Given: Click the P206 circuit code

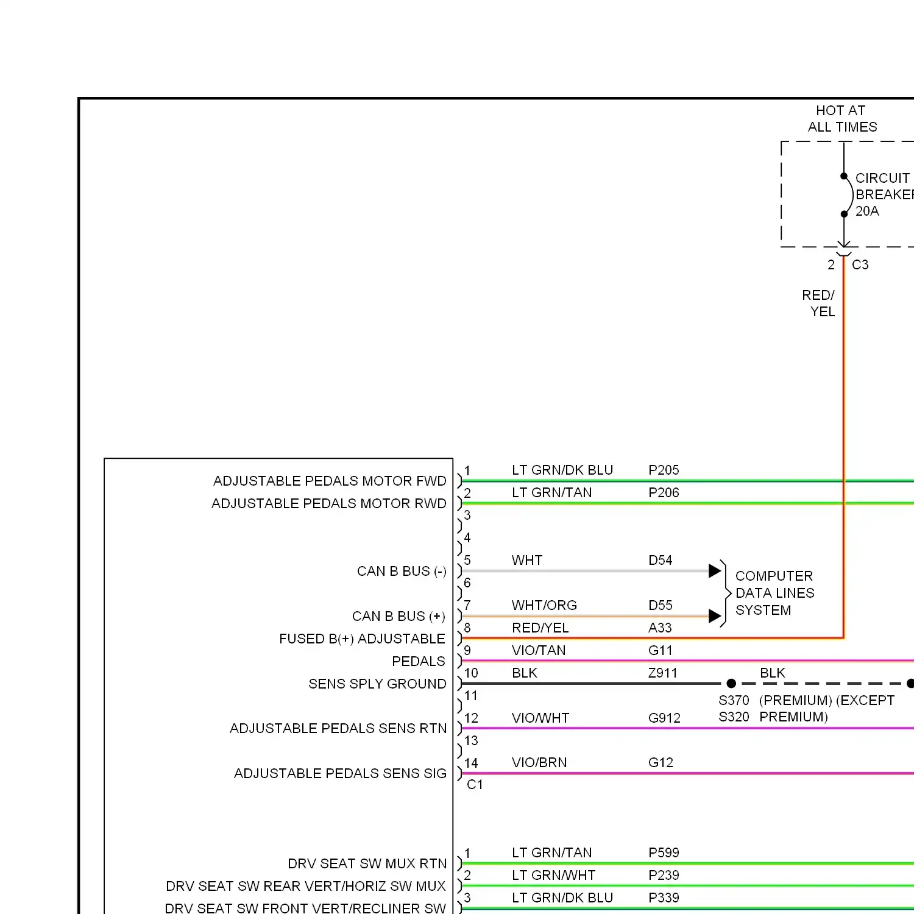Looking at the screenshot, I should [x=664, y=492].
